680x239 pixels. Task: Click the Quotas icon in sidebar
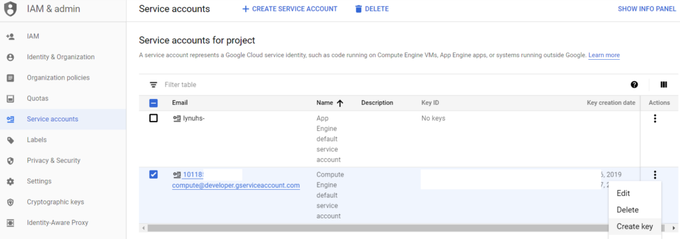[11, 98]
